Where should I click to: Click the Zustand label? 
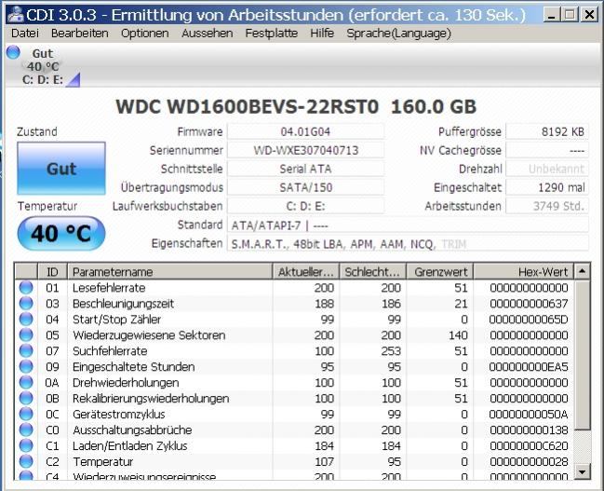[37, 132]
